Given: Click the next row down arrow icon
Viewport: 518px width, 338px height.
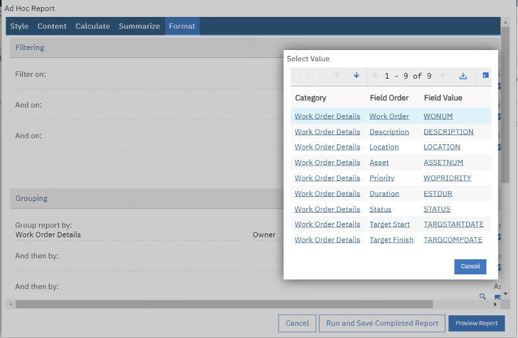Looking at the screenshot, I should click(x=356, y=75).
